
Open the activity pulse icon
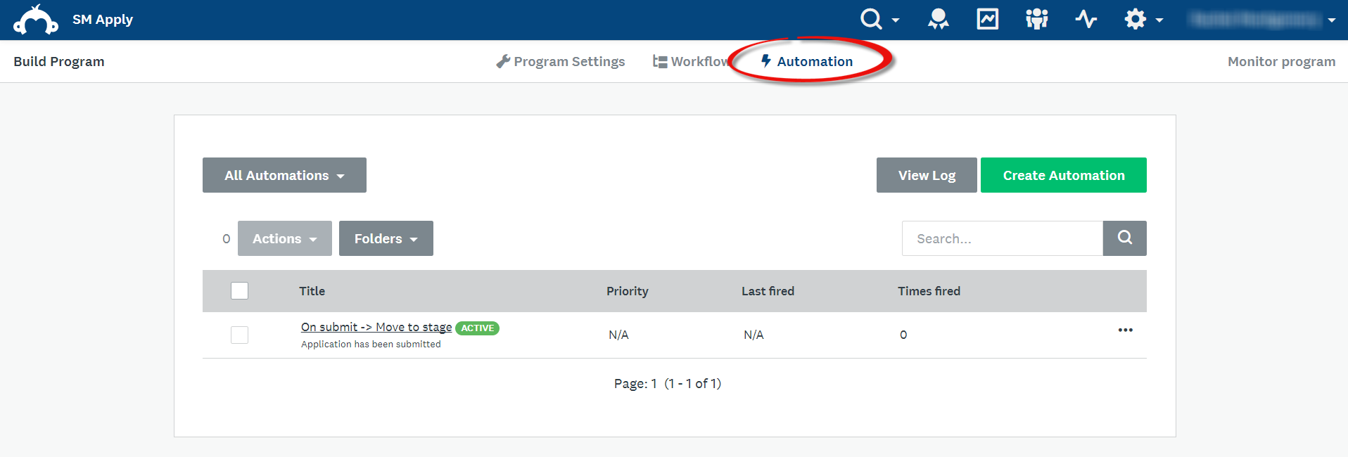pos(1086,19)
